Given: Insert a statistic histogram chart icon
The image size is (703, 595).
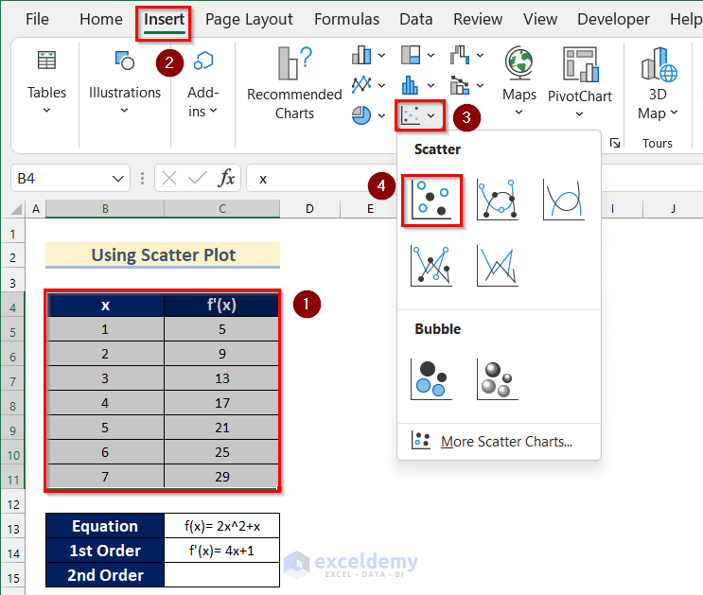Looking at the screenshot, I should click(411, 85).
